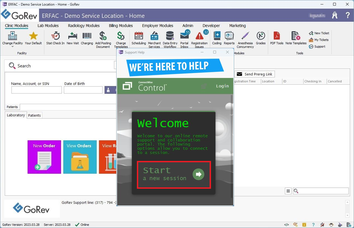354x228 pixels.
Task: Launch Stat Check In
Action: [55, 38]
